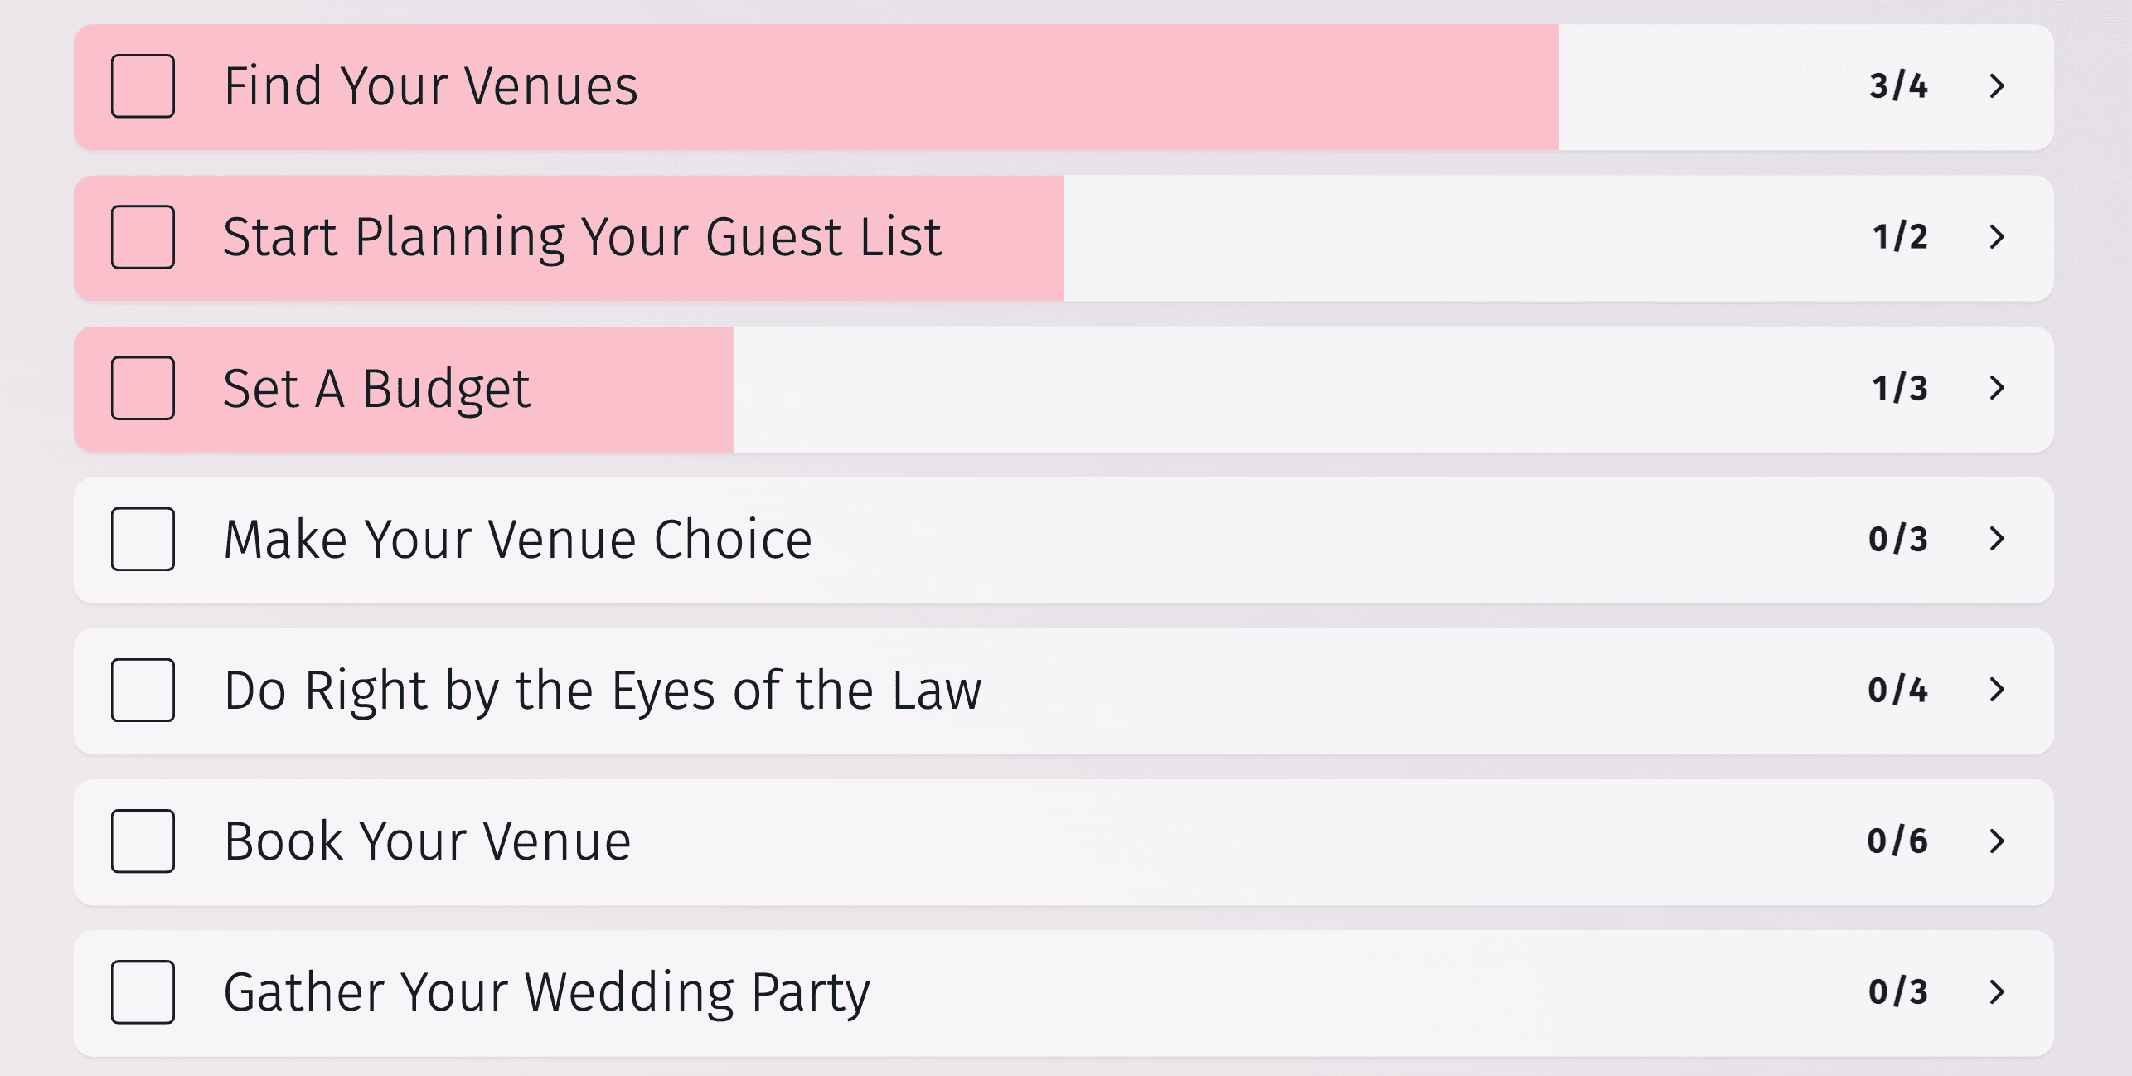Screen dimensions: 2132x1076
Task: Mark Set A Budget as complete
Action: (x=143, y=388)
